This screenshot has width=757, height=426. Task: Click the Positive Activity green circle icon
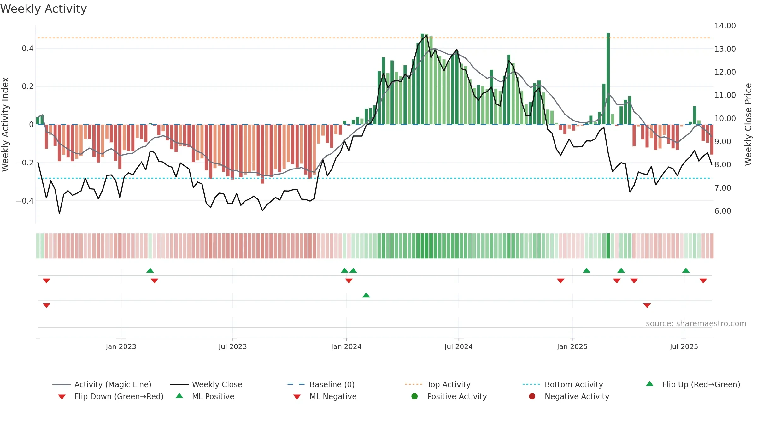415,396
